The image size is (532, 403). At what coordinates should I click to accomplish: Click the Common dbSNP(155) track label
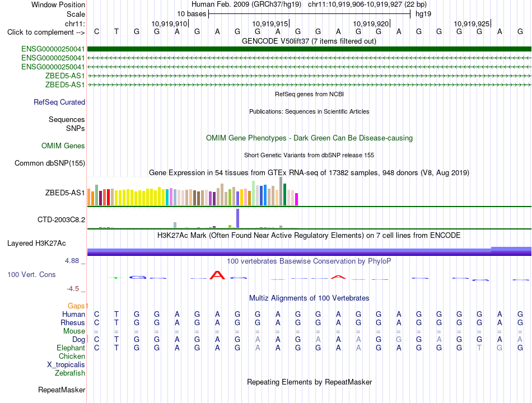click(50, 163)
